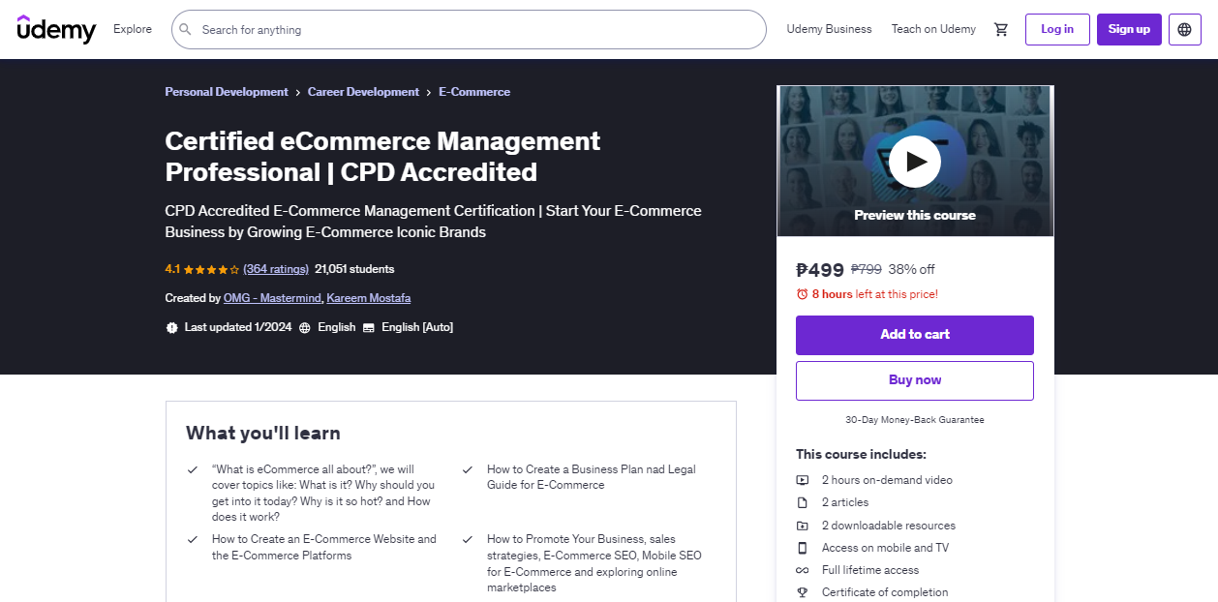The height and width of the screenshot is (602, 1218).
Task: Open the Udemy home logo
Action: tap(56, 29)
